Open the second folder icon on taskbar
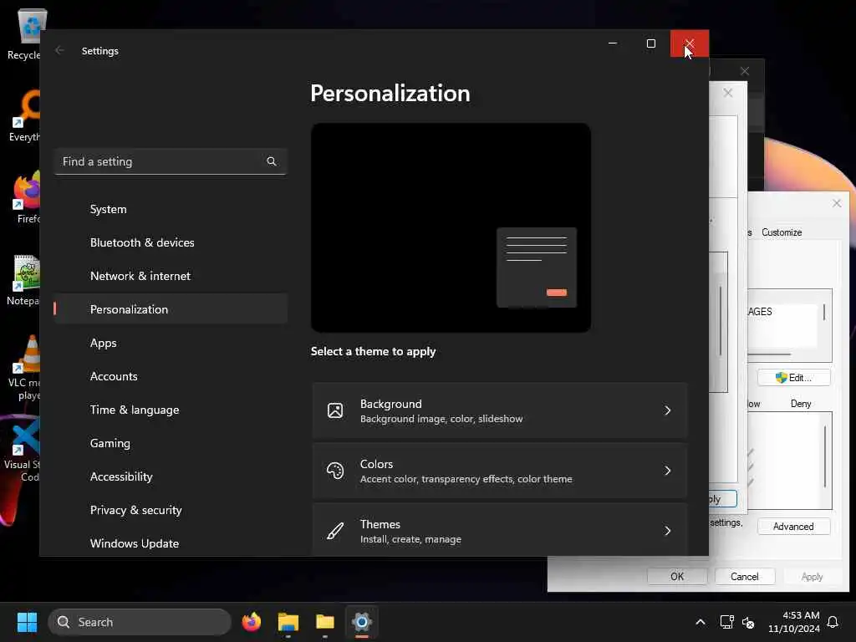This screenshot has width=856, height=642. click(325, 622)
